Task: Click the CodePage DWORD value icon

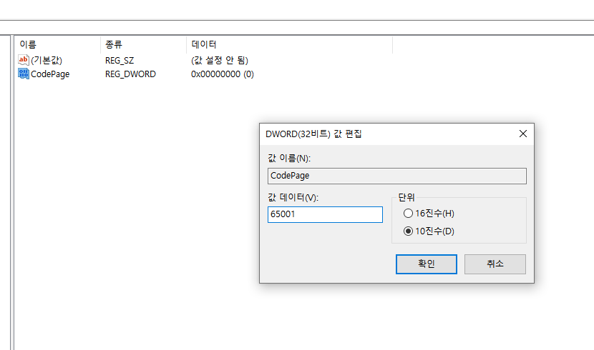Action: [x=24, y=74]
